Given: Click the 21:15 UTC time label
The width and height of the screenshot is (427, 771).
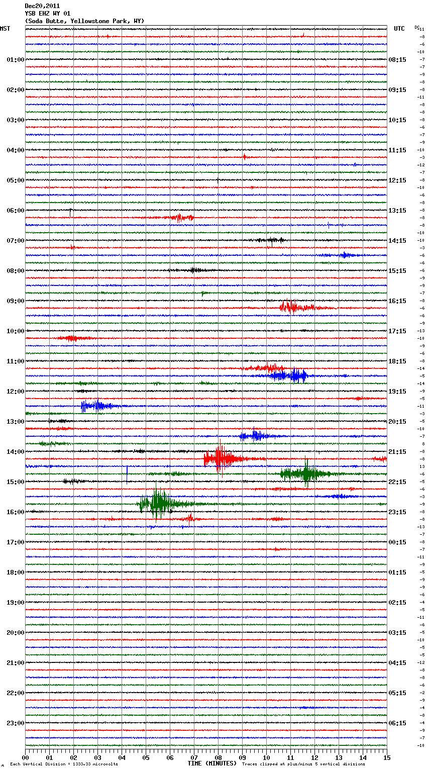Looking at the screenshot, I should coord(397,452).
